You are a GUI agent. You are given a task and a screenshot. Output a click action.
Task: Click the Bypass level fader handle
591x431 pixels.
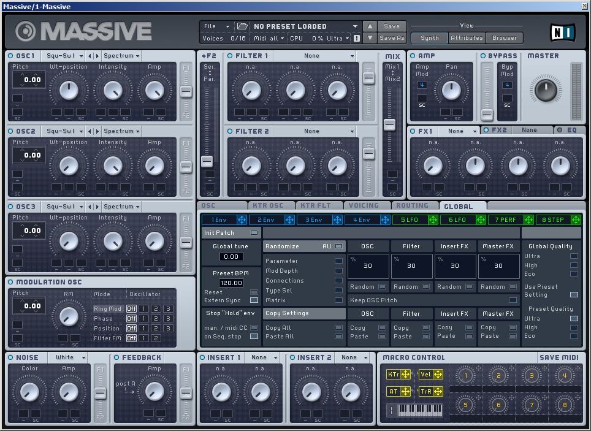tap(487, 115)
